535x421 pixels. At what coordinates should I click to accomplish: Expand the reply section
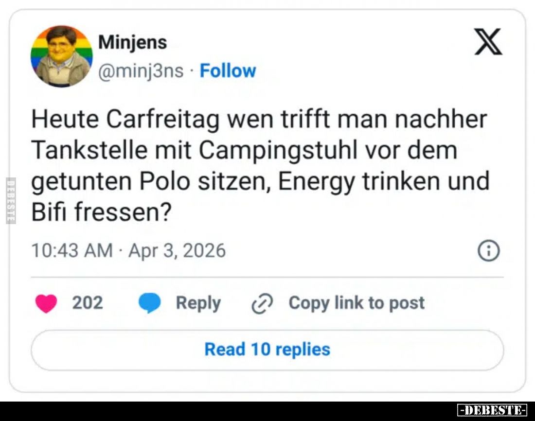pyautogui.click(x=197, y=303)
